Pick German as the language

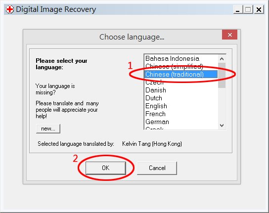(181, 122)
